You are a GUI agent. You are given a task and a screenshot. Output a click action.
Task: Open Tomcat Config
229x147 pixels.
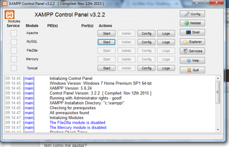(x=146, y=68)
